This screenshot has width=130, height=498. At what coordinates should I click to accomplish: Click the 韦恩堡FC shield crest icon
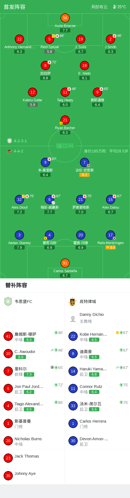(8, 302)
